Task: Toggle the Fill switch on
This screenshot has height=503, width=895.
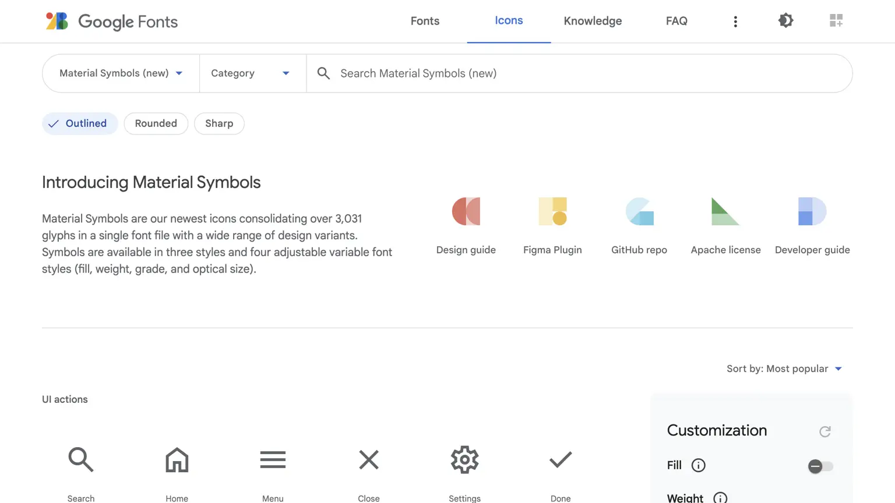Action: 821,466
